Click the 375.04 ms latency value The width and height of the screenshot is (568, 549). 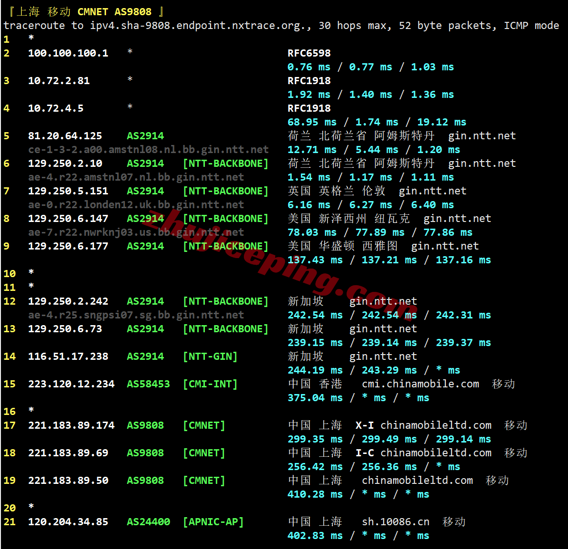click(x=315, y=398)
